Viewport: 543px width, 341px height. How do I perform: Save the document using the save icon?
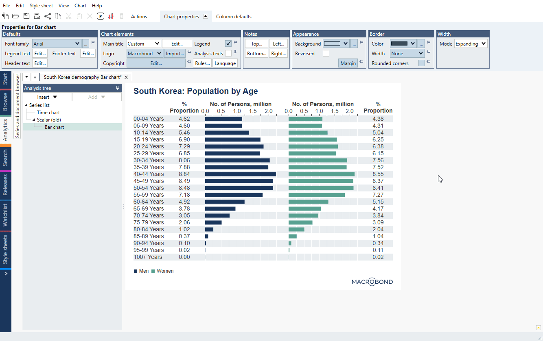[26, 16]
